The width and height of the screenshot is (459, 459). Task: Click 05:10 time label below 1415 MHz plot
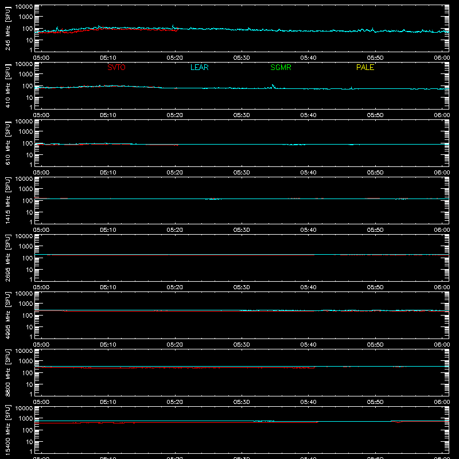(x=108, y=230)
